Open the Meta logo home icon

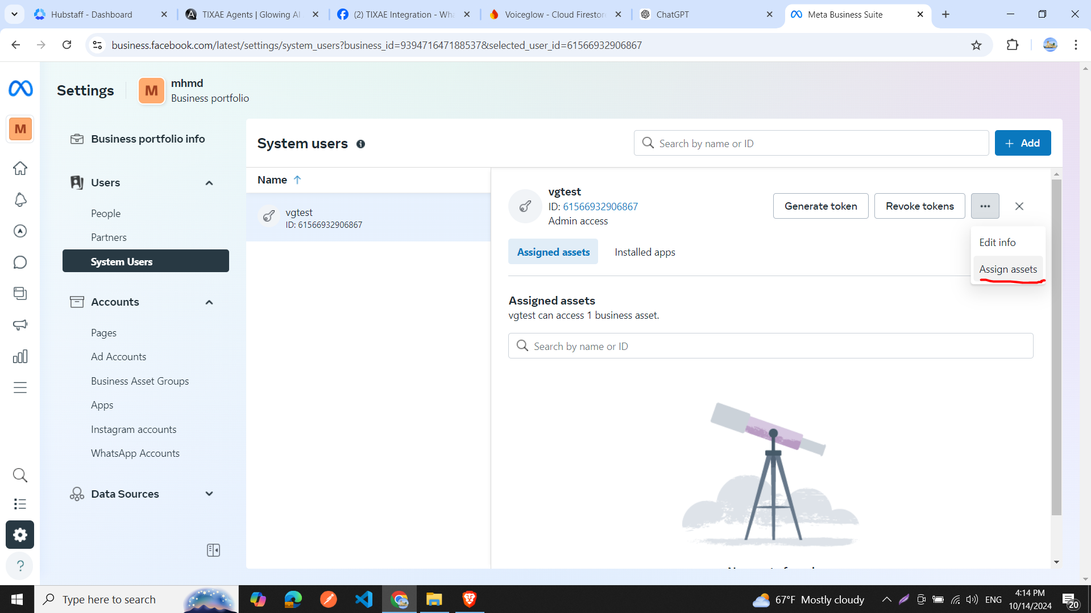coord(20,89)
